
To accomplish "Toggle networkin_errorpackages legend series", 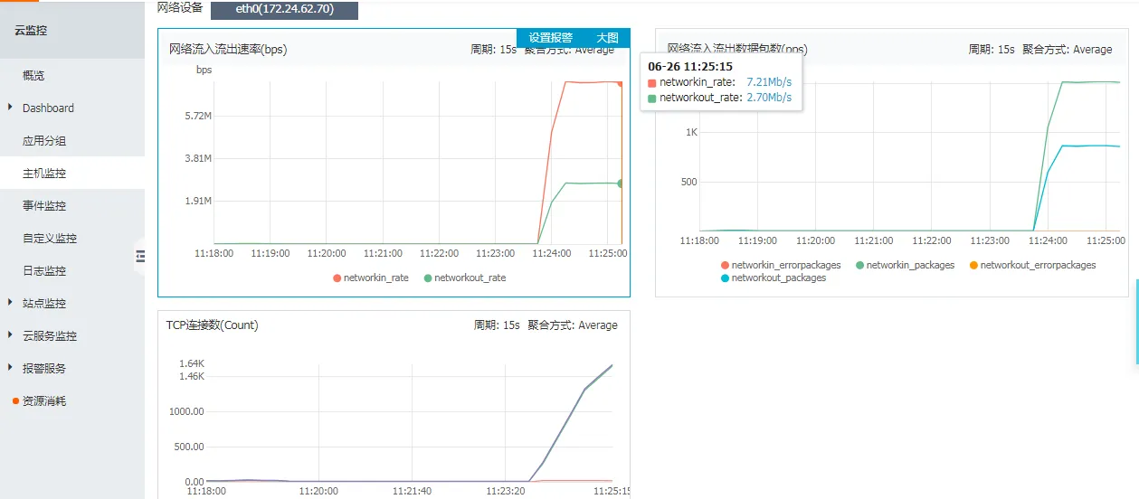I will point(781,265).
